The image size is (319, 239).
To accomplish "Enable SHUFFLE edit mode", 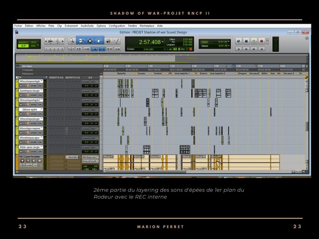I will [x=23, y=42].
